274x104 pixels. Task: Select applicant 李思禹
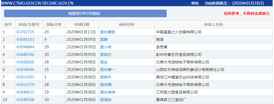click(162, 47)
